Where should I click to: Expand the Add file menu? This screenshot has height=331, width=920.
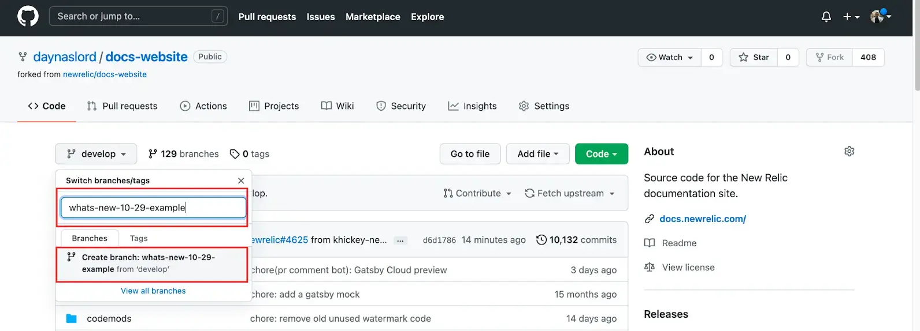[537, 154]
